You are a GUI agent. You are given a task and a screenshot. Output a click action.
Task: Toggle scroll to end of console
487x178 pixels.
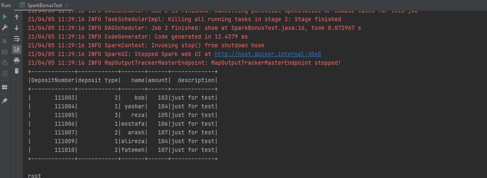[x=17, y=49]
